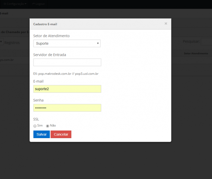212x179 pixels.
Task: Click the Servidor de Entrada label
Action: pyautogui.click(x=50, y=55)
